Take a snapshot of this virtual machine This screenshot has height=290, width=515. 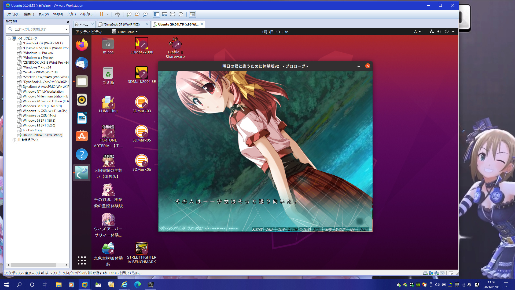click(129, 14)
